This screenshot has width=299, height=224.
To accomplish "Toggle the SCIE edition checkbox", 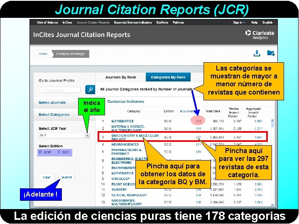I will tap(40, 152).
